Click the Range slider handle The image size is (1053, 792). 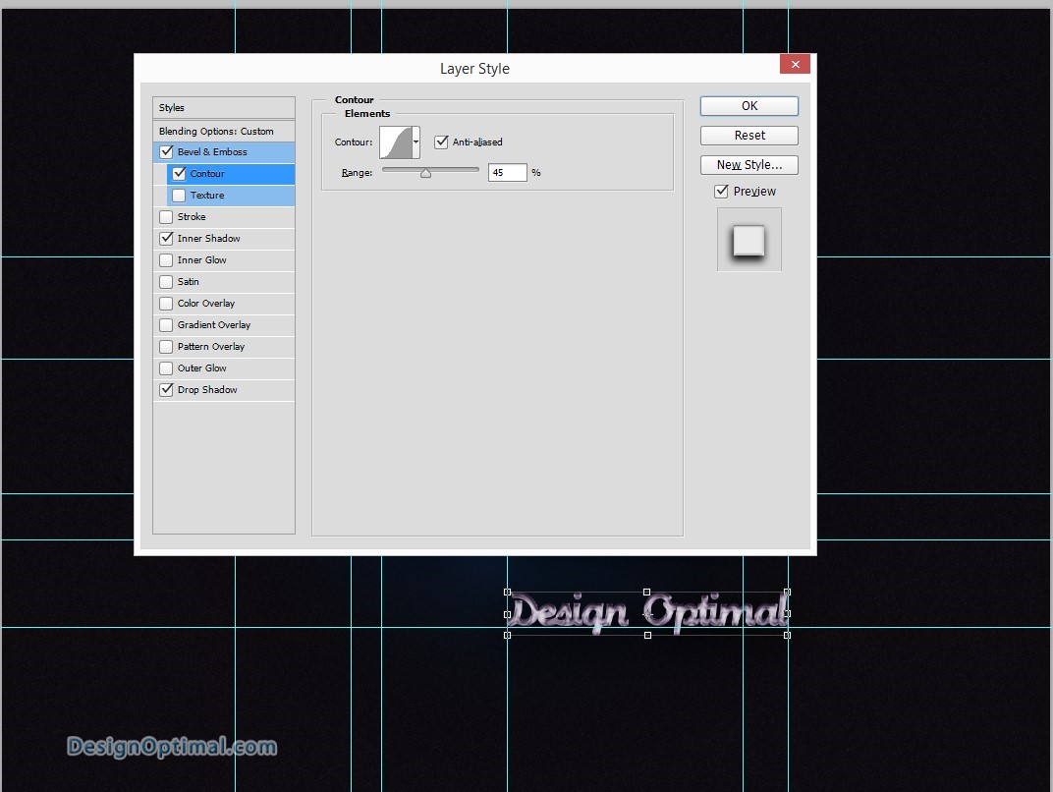point(425,173)
